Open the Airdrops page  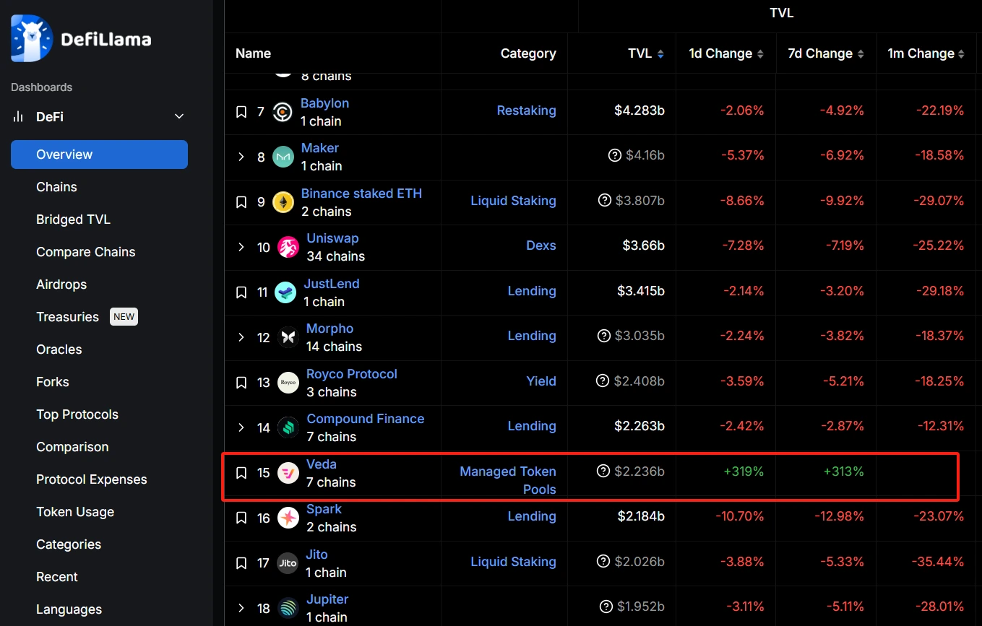[61, 284]
